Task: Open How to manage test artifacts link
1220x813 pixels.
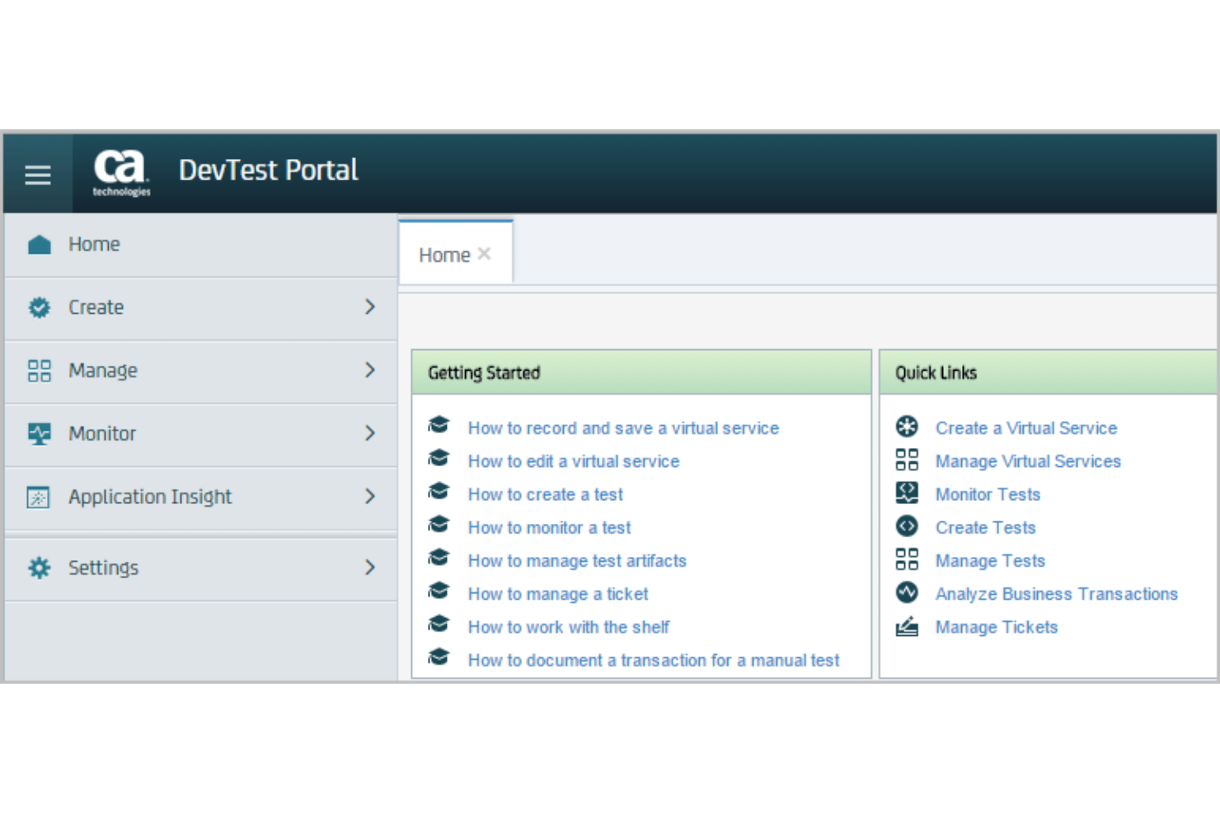Action: 577,561
